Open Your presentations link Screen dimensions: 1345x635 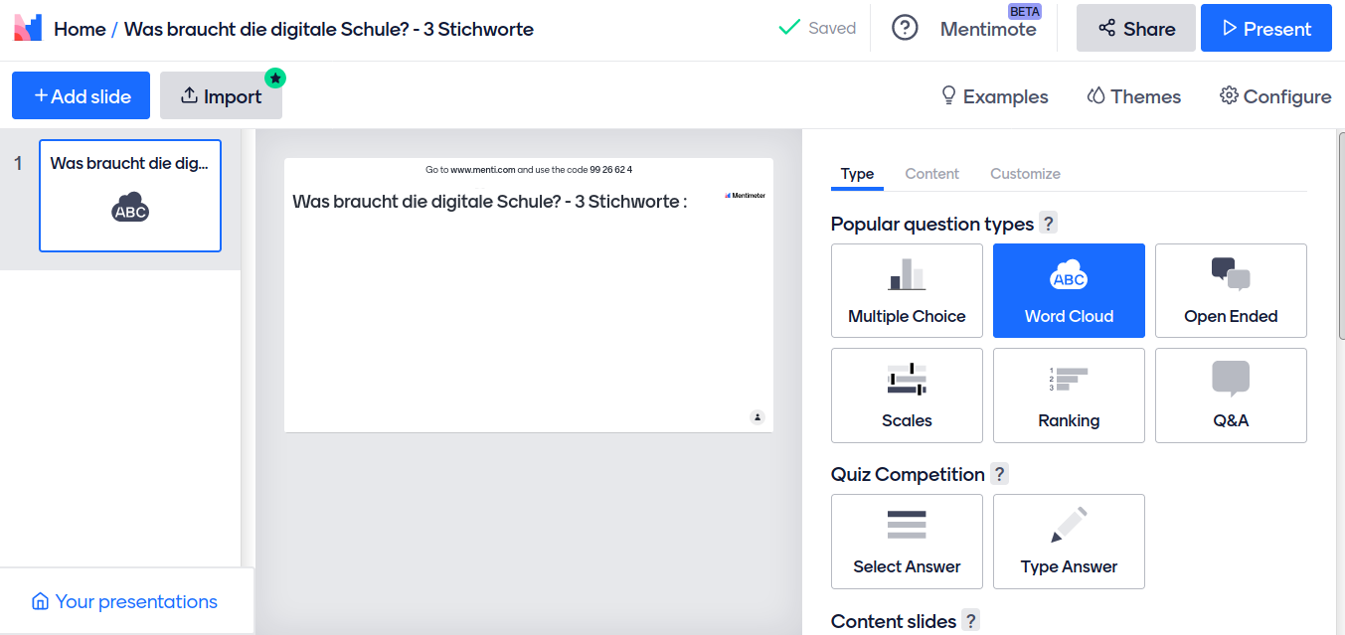coord(124,601)
